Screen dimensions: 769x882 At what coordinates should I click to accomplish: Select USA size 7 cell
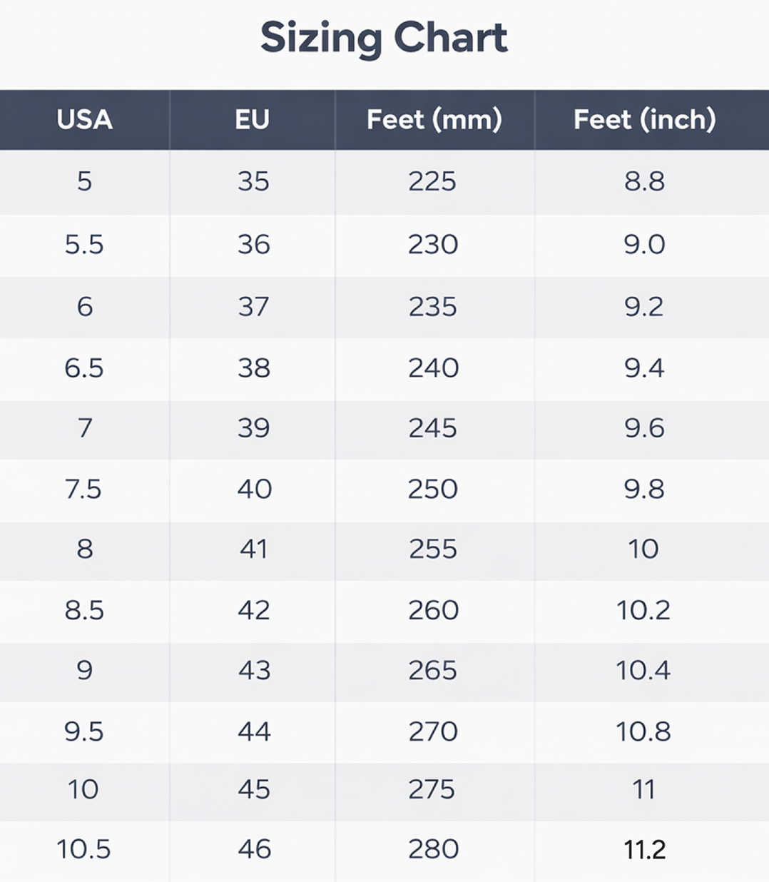[x=84, y=428]
